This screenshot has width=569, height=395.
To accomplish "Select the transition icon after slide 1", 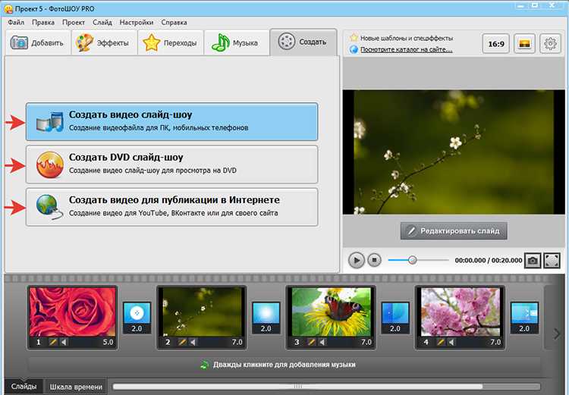I will [x=137, y=318].
